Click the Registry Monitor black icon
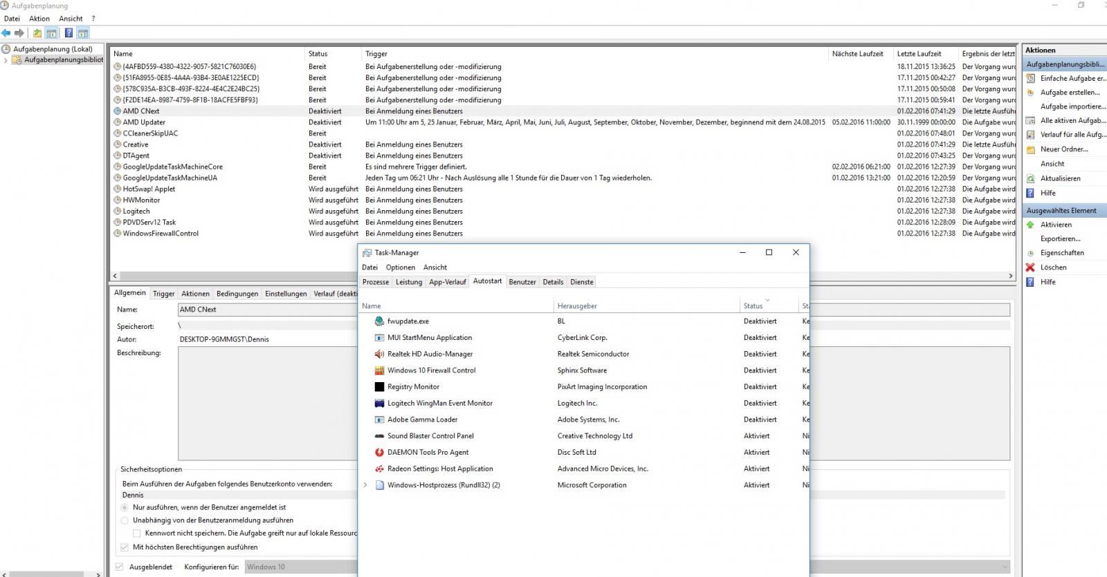The width and height of the screenshot is (1107, 577). 379,387
